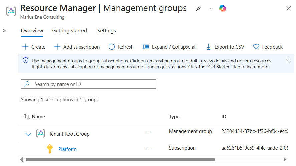Click the Tenant Root Group icon
The width and height of the screenshot is (296, 166).
40,134
